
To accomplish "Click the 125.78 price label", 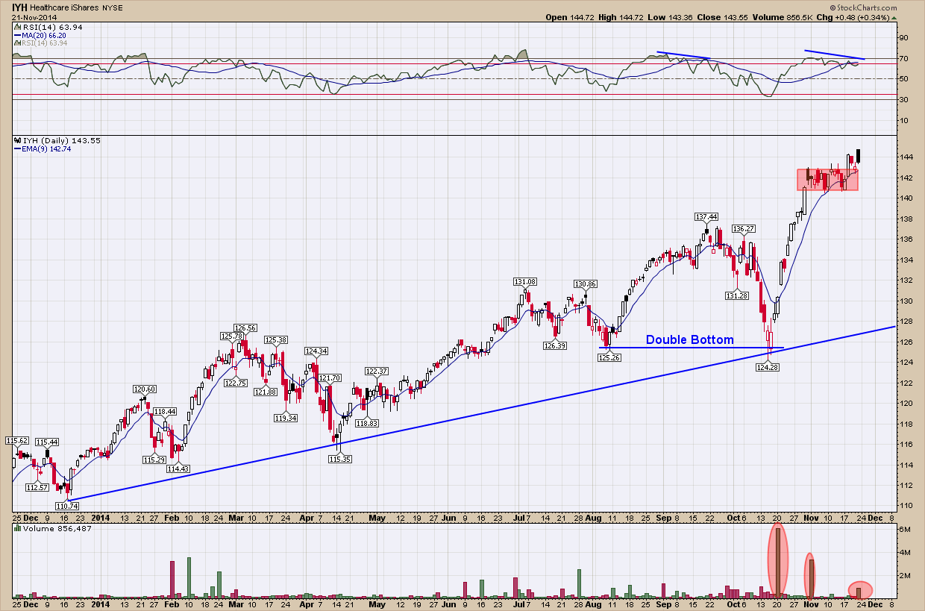I will click(231, 336).
